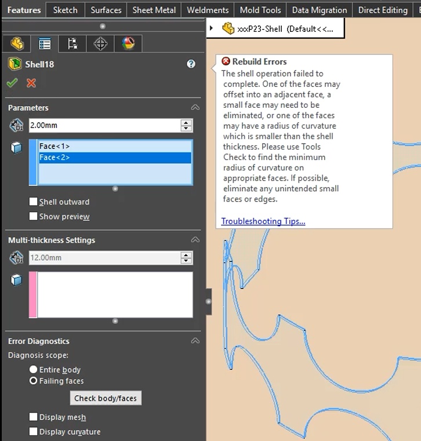
Task: Enable the Show preview checkbox
Action: click(33, 216)
